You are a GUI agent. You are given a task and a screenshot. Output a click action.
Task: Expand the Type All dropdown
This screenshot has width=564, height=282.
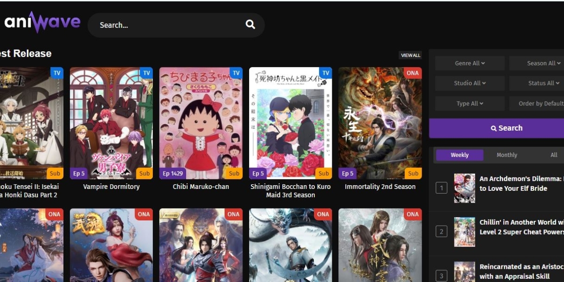(x=470, y=103)
